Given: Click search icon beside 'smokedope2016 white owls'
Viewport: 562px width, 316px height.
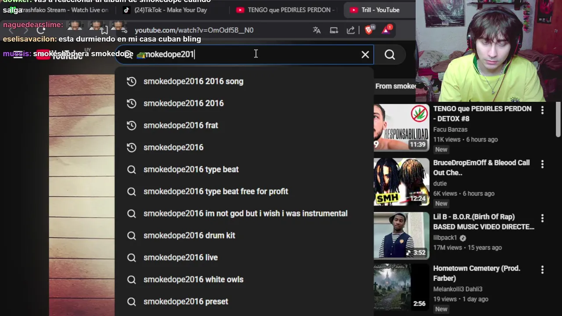Looking at the screenshot, I should pyautogui.click(x=131, y=280).
